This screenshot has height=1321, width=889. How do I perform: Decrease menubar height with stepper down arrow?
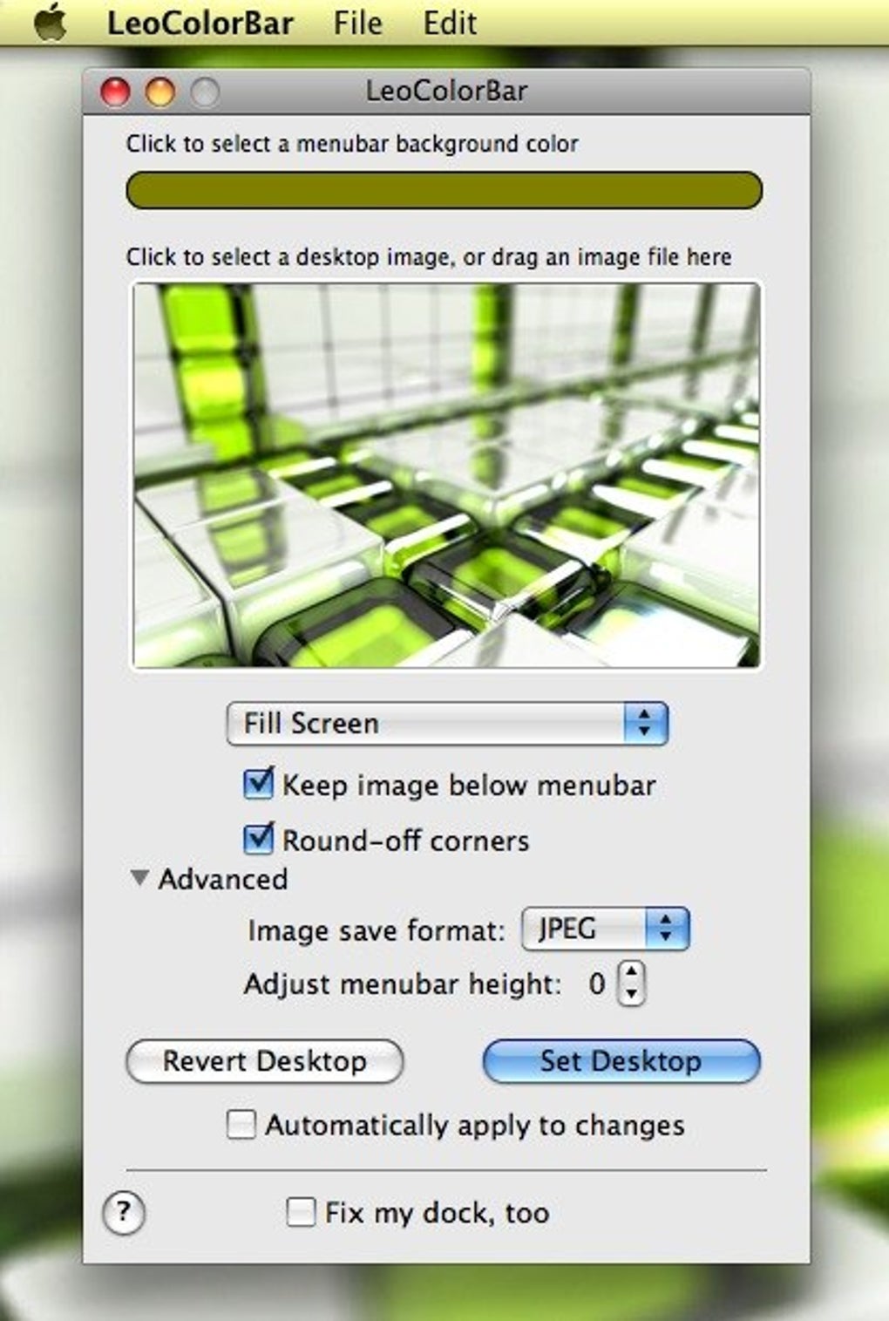point(632,995)
